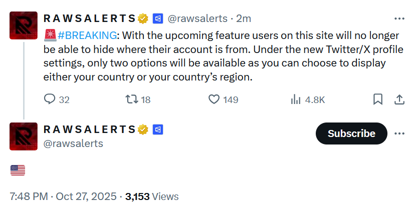Click blue affiliate badge beside Subscribe row
The height and width of the screenshot is (209, 414).
(158, 129)
